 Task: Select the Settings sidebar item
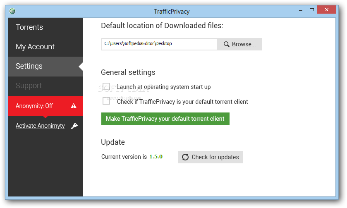[45, 66]
